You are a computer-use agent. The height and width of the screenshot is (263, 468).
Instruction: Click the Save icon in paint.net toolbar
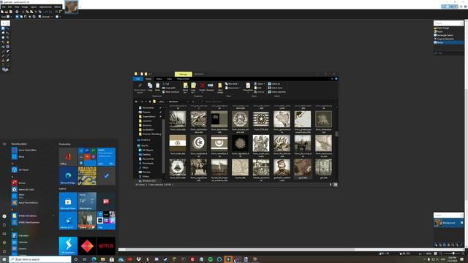(10, 12)
